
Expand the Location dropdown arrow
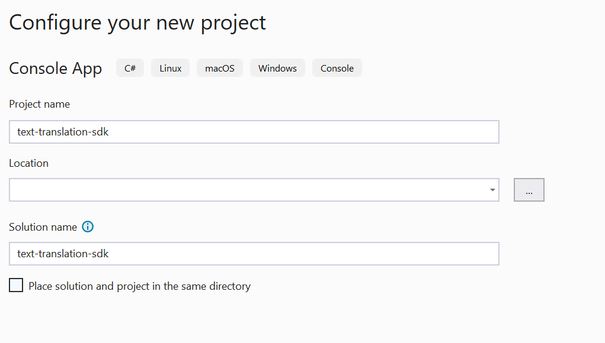492,190
